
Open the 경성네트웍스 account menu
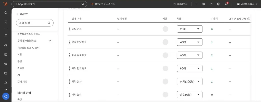coord(247,4)
